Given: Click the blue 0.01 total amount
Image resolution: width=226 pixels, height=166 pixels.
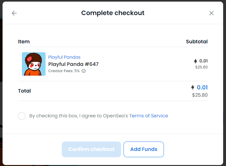Looking at the screenshot, I should pyautogui.click(x=202, y=87).
